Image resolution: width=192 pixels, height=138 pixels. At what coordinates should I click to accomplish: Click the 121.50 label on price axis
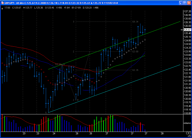click(188, 81)
